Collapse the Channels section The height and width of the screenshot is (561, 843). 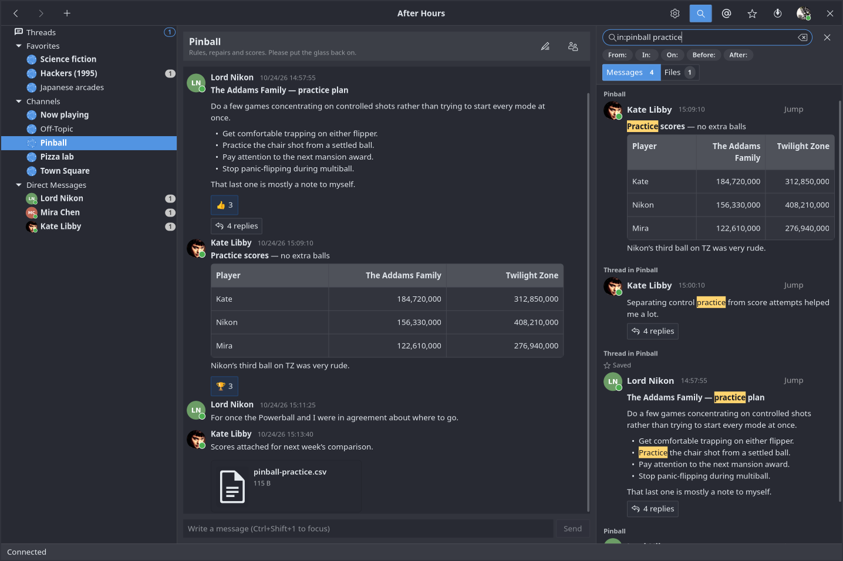[19, 102]
